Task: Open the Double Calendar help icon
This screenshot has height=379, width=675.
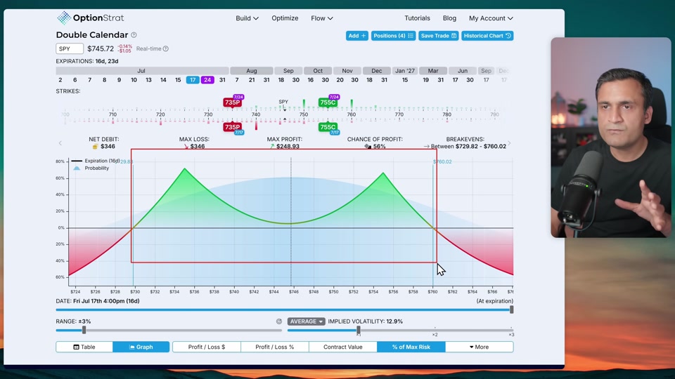Action: point(134,35)
